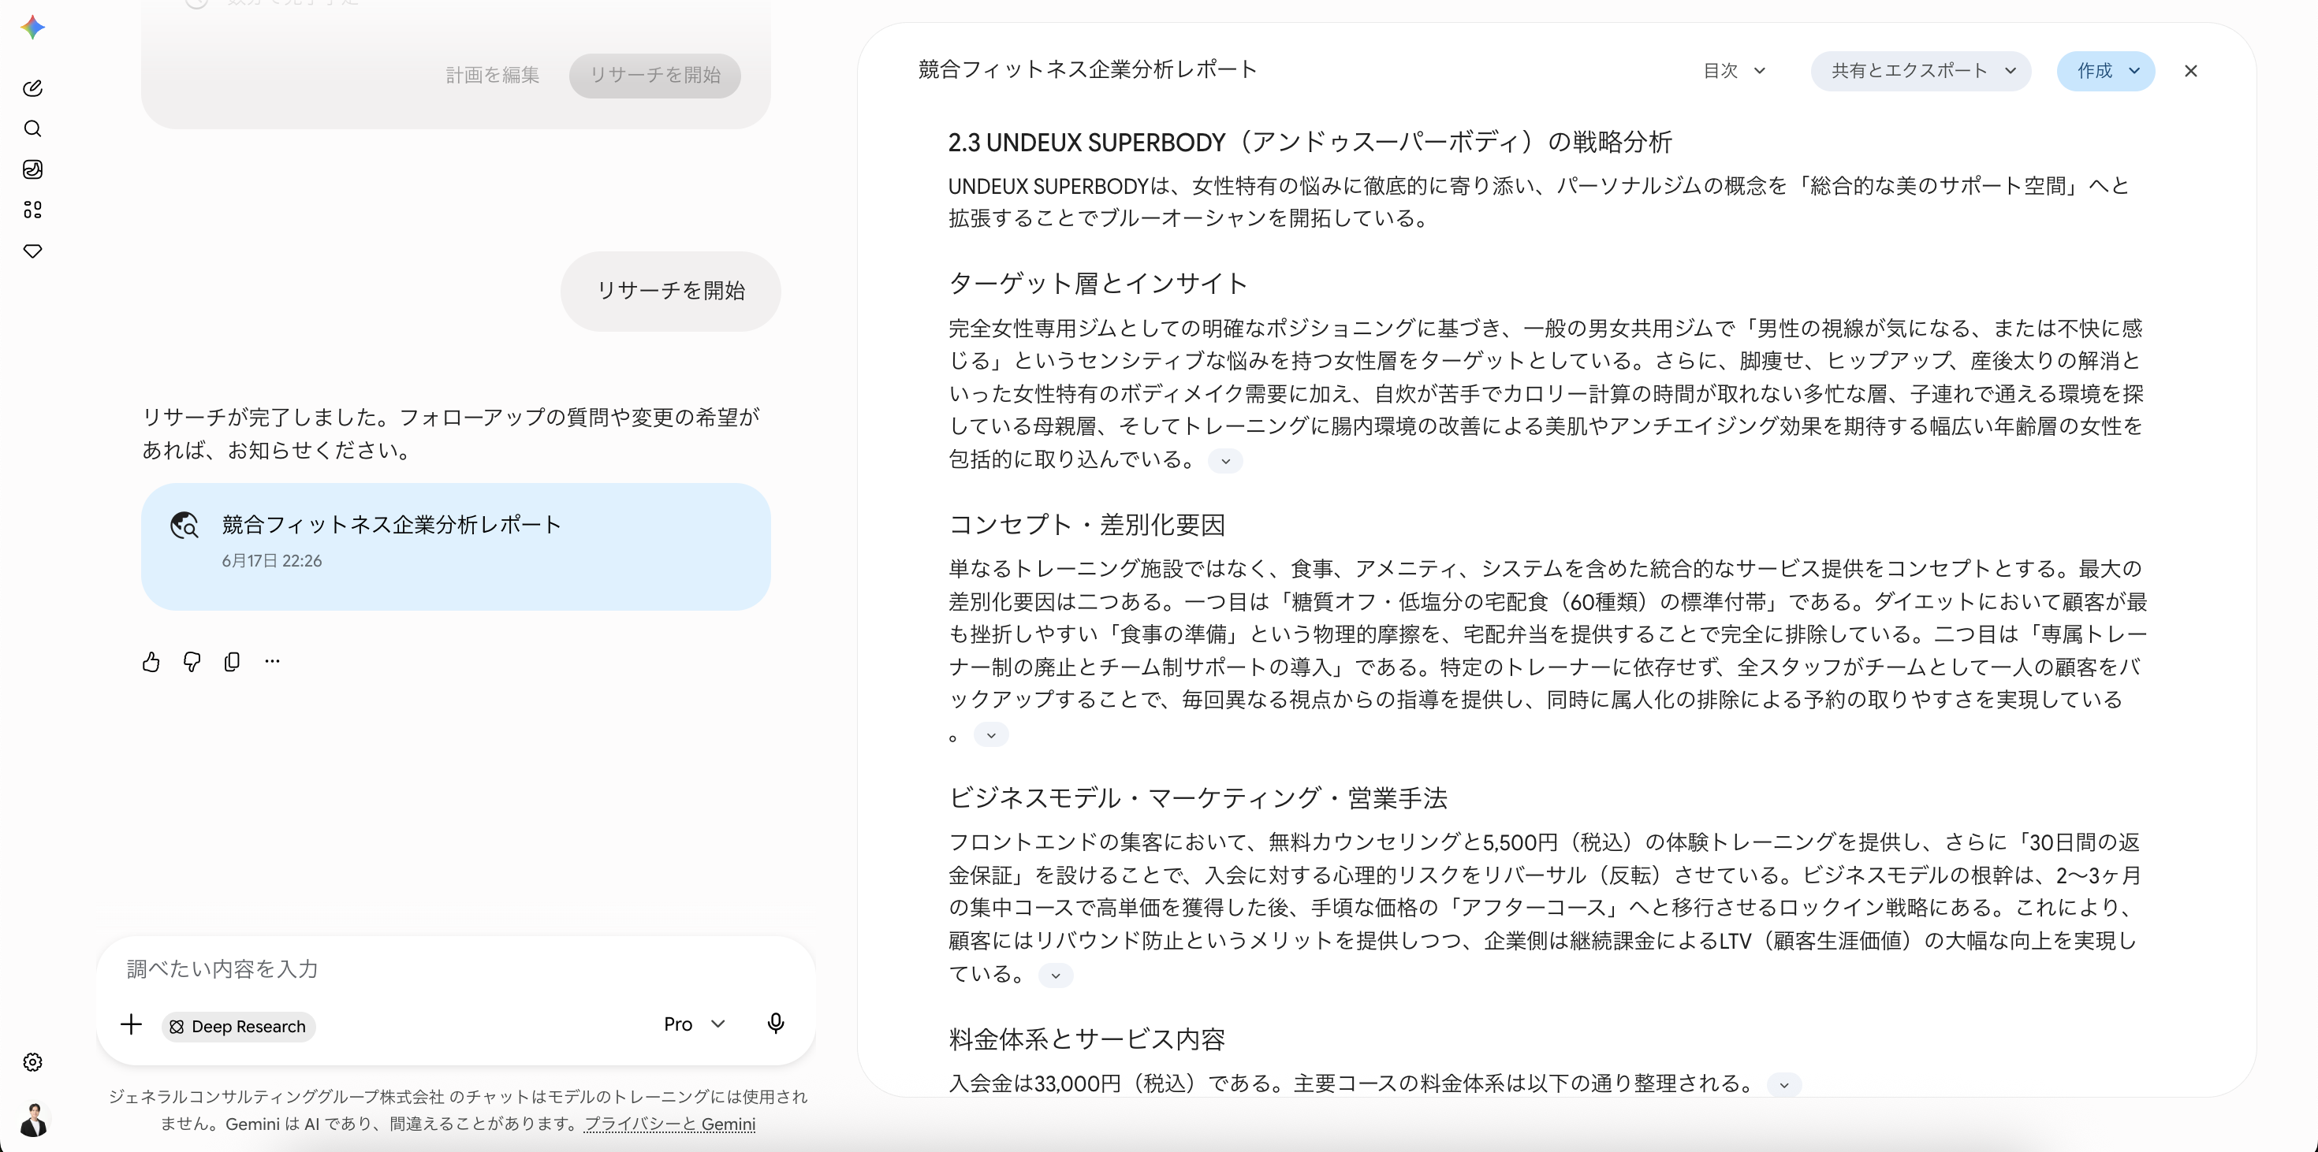Click 計画を編集 edit plan button
This screenshot has height=1152, width=2318.
click(492, 76)
